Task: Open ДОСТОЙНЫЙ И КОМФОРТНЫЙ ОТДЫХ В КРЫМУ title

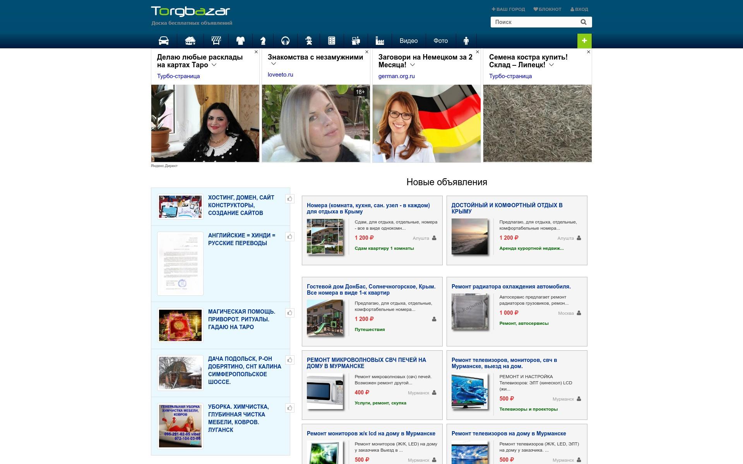Action: 507,208
